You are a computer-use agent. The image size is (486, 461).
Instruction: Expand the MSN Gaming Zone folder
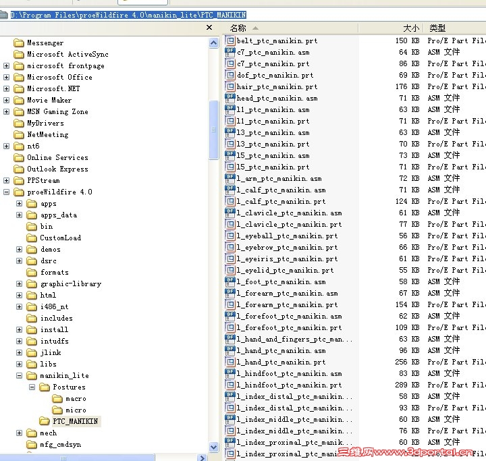pos(6,111)
